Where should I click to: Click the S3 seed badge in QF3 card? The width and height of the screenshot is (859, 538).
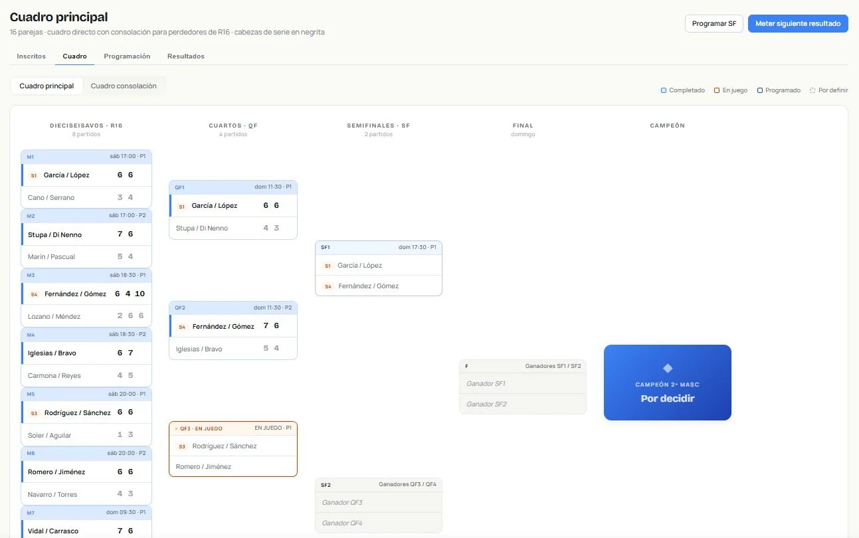(x=183, y=446)
